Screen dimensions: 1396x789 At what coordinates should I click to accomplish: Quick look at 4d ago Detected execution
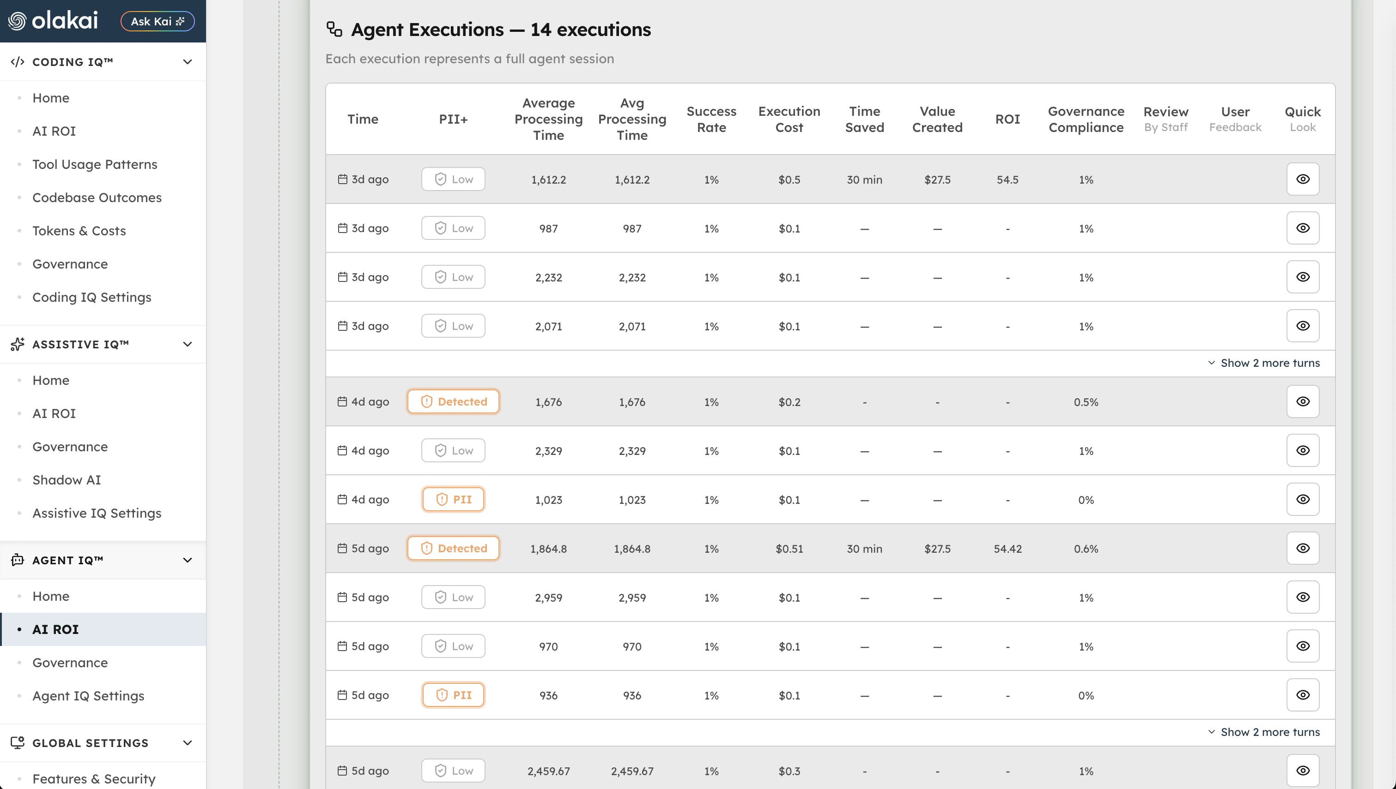pyautogui.click(x=1303, y=401)
